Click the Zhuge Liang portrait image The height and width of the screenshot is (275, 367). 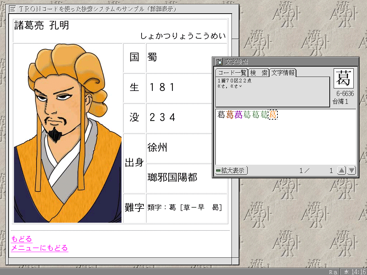pos(68,133)
